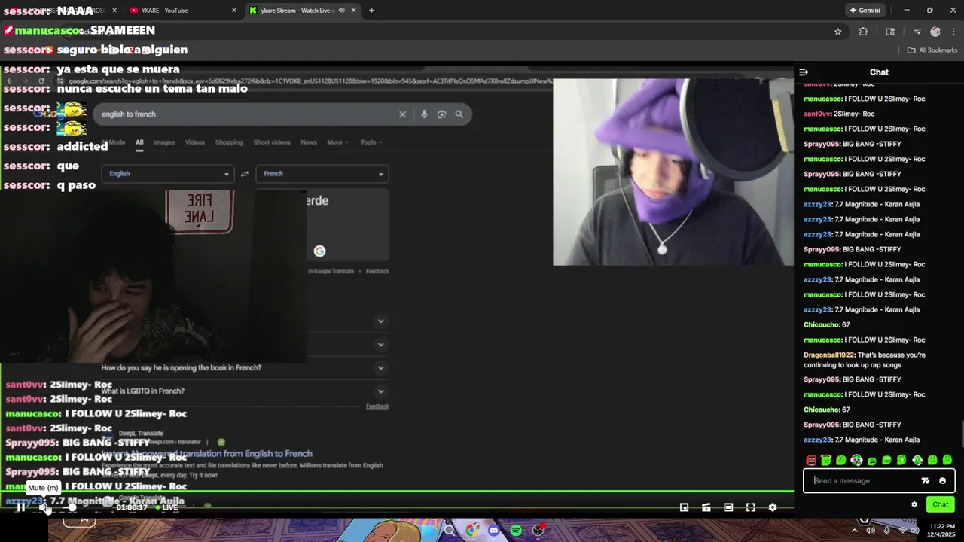
Task: Open Dragonball1922 username in chat
Action: 829,355
